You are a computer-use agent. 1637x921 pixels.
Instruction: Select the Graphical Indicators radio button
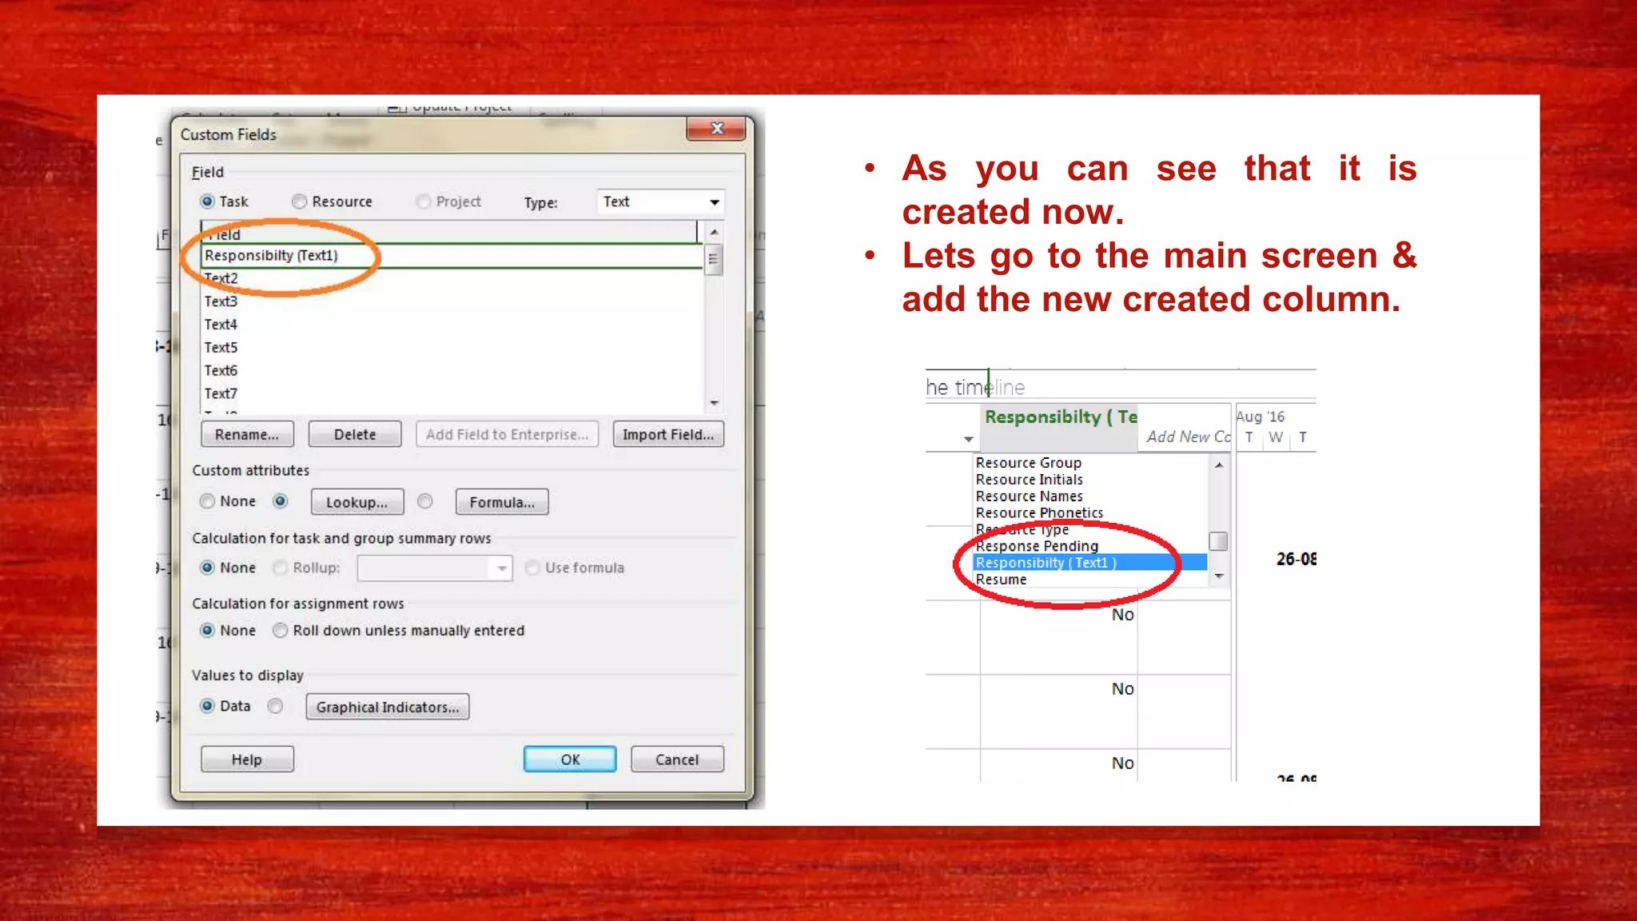[276, 706]
